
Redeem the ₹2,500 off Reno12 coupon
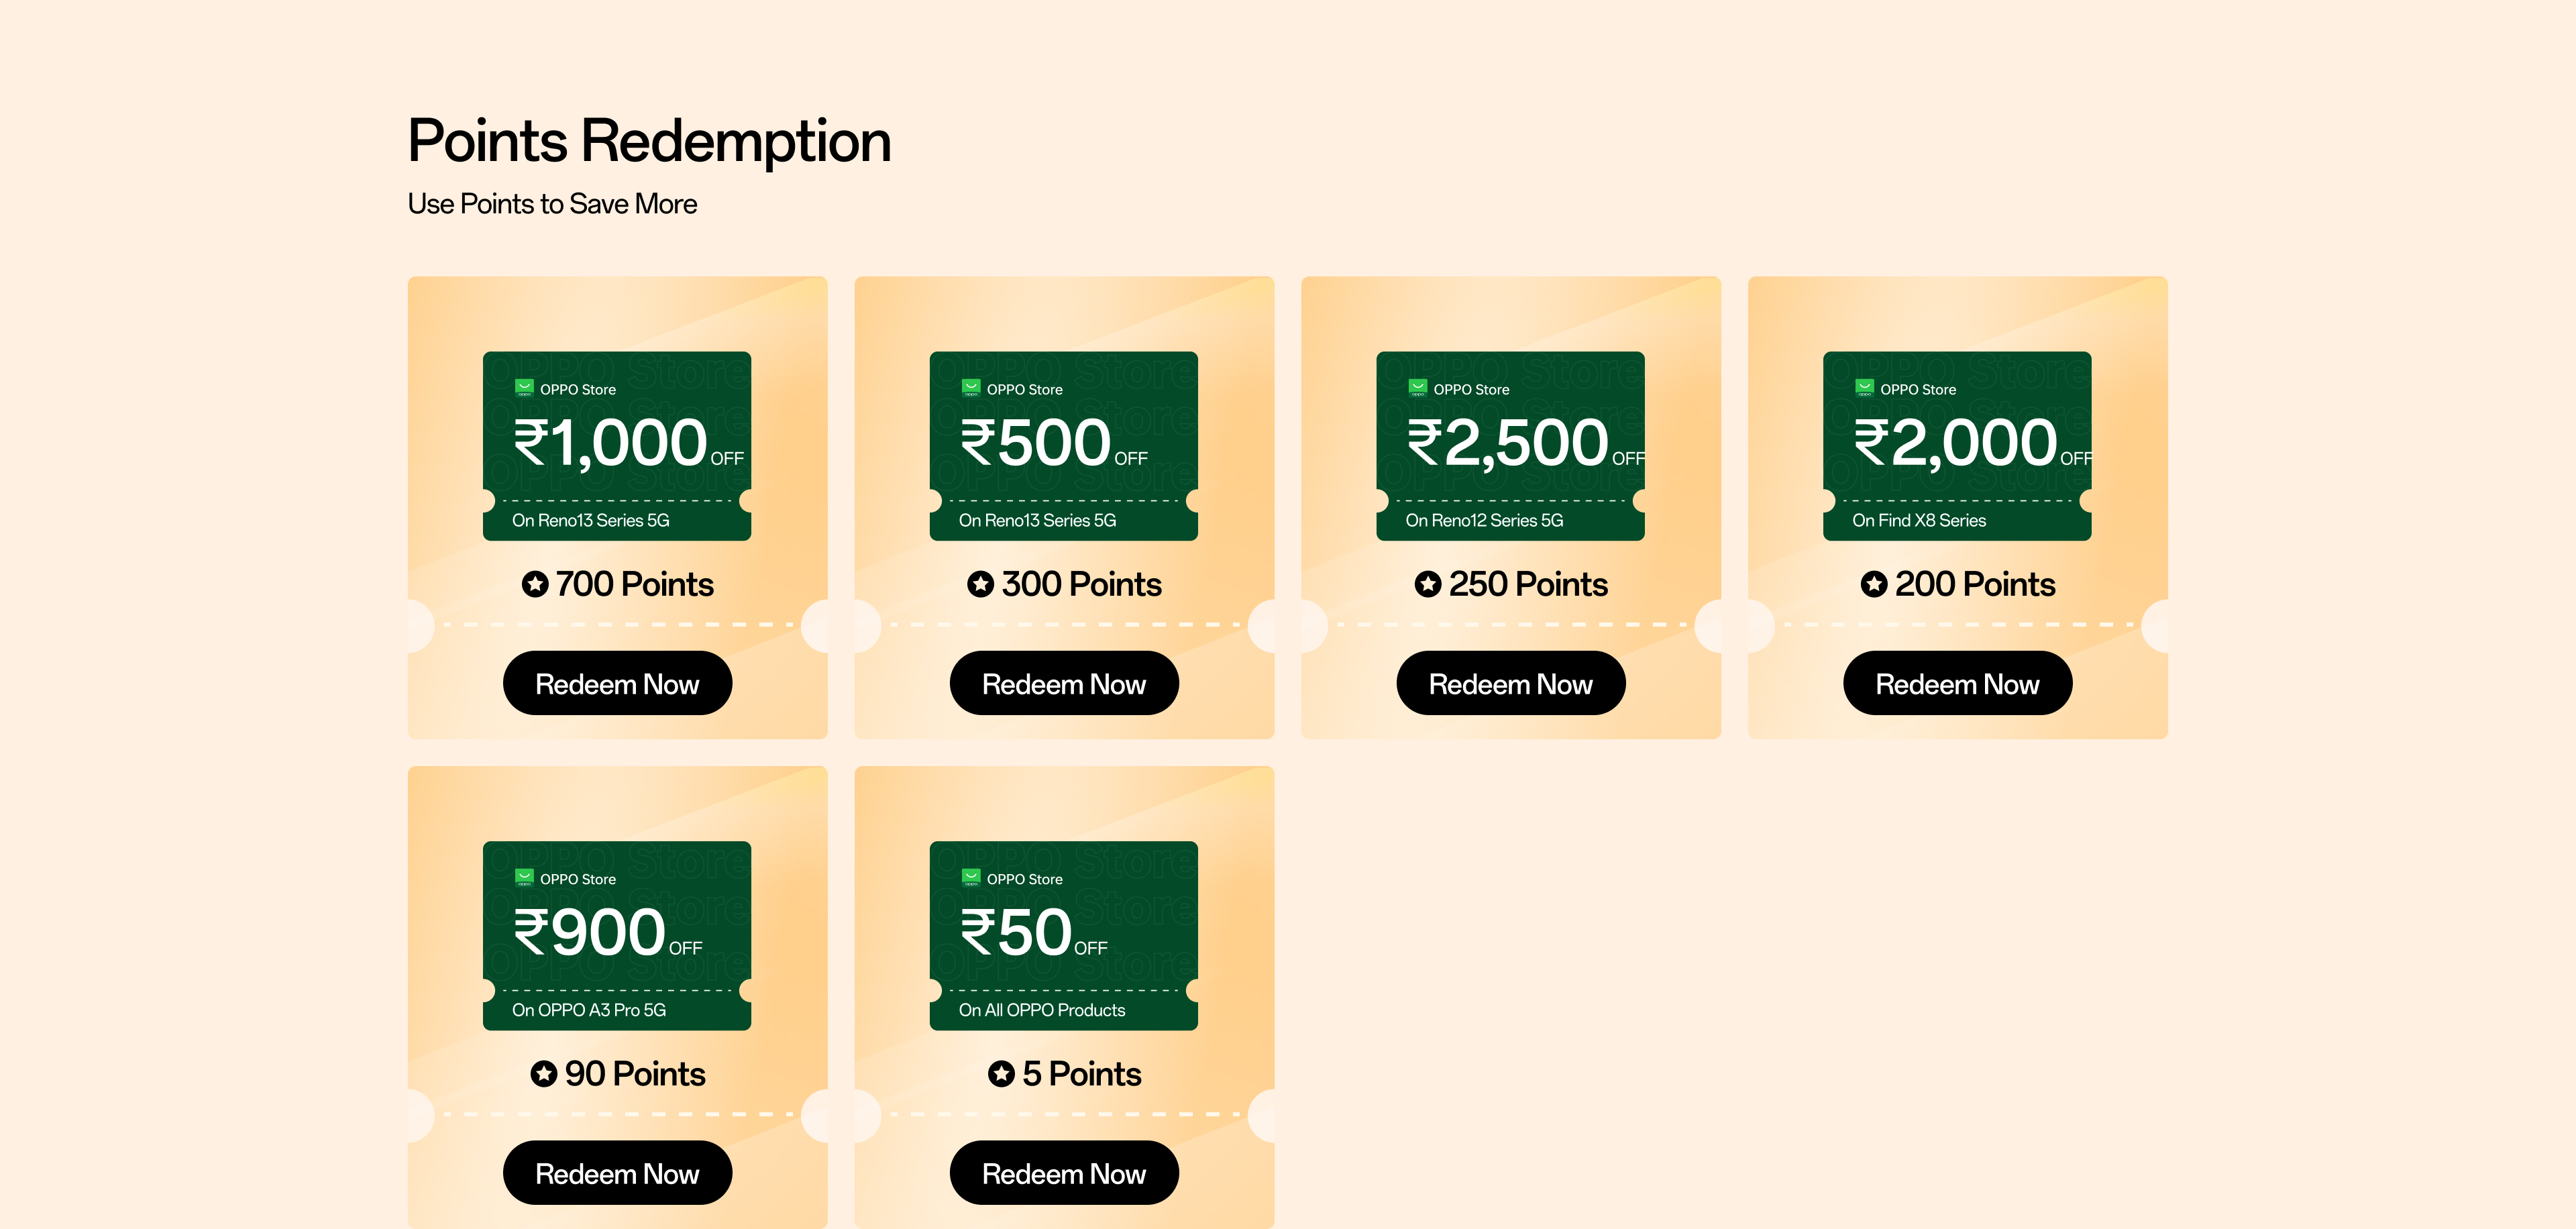[1510, 683]
